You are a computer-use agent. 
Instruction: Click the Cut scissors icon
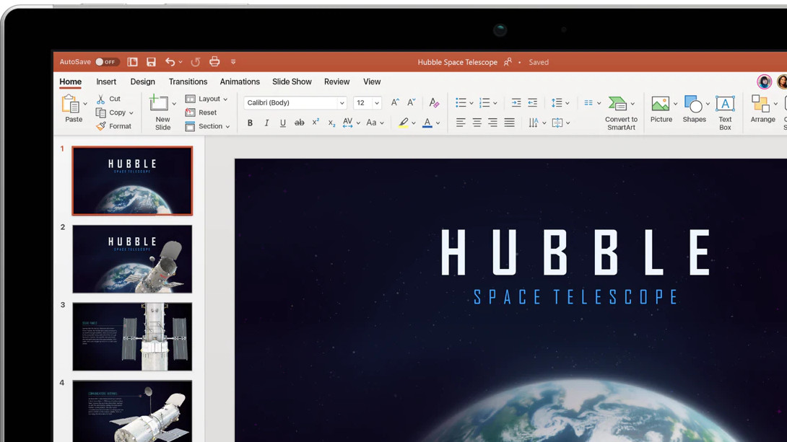(x=102, y=99)
